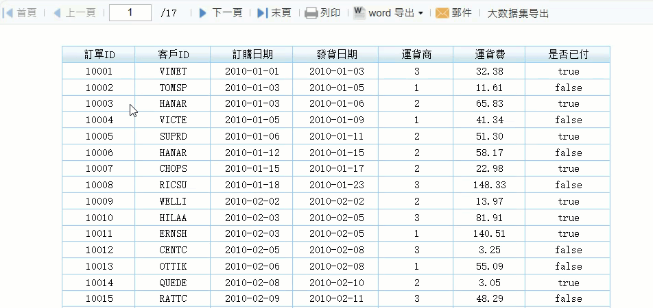This screenshot has height=308, width=653.
Task: Select freight cell 55.09
Action: click(489, 266)
